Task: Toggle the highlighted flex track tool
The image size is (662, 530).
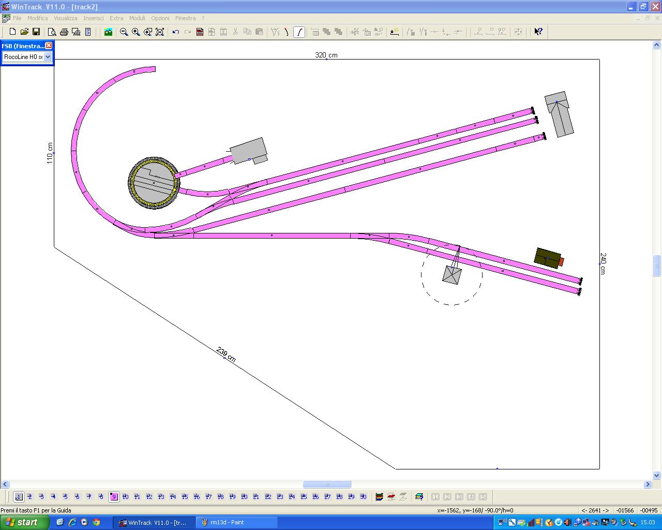Action: pyautogui.click(x=299, y=32)
